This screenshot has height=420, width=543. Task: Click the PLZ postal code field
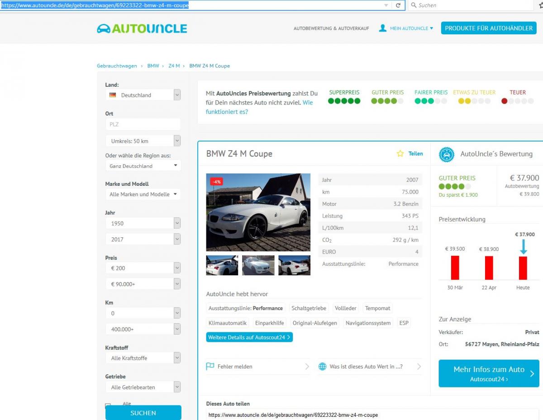tap(143, 124)
